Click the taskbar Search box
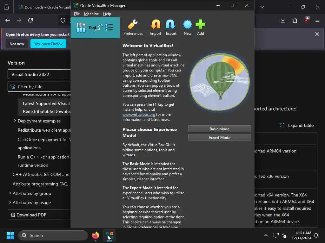This screenshot has height=243, width=325. (53, 235)
